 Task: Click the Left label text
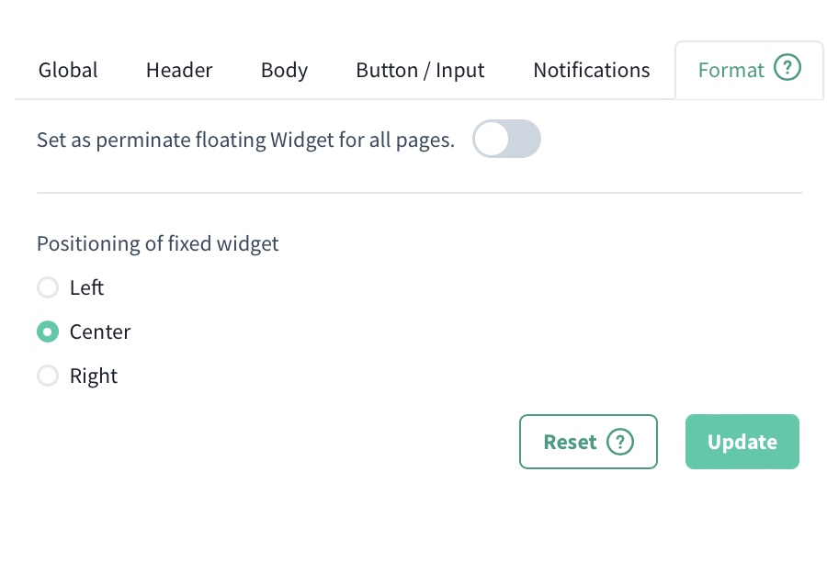coord(86,287)
